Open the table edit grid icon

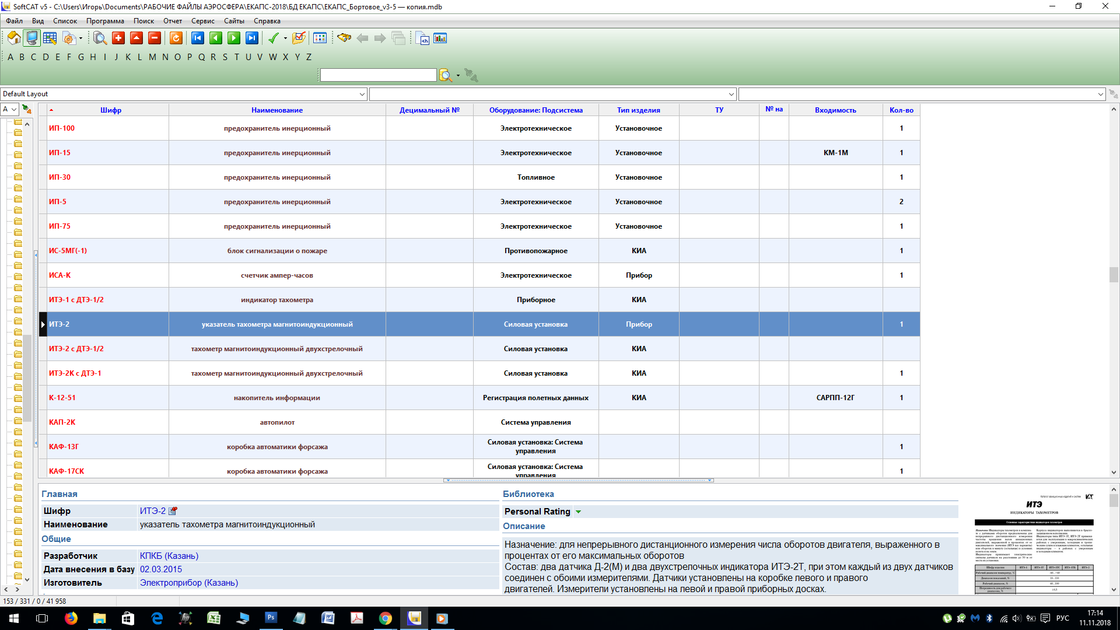pyautogui.click(x=50, y=38)
